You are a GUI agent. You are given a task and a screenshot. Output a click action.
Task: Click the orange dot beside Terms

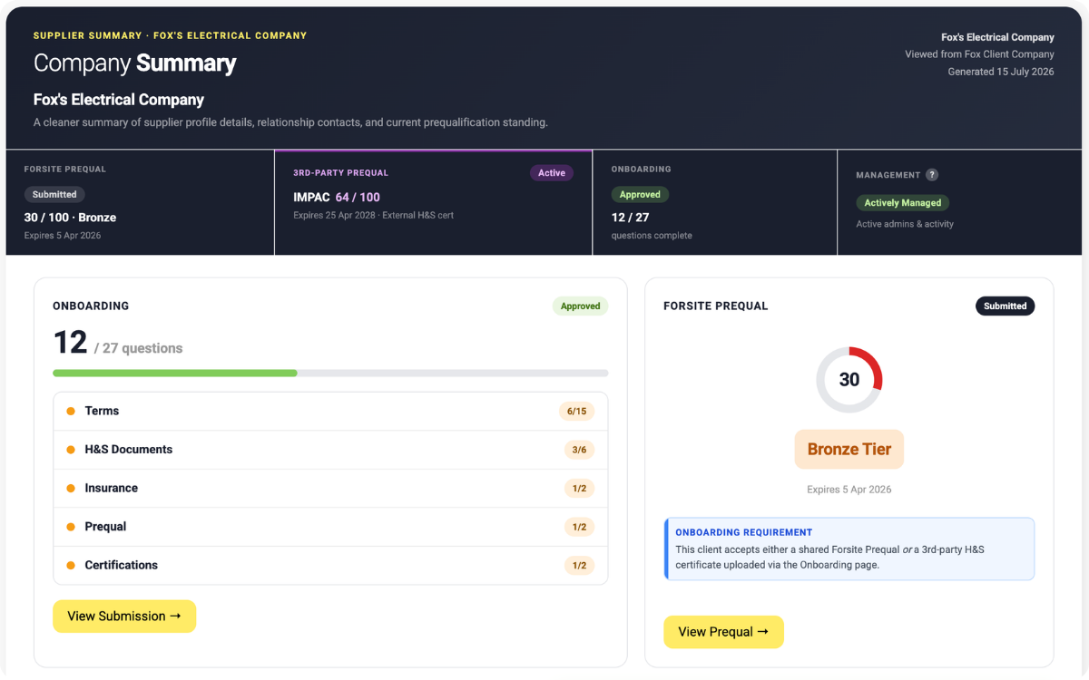(x=71, y=412)
